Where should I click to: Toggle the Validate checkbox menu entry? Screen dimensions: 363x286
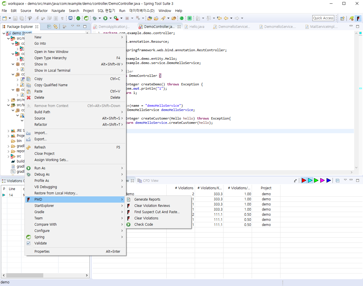click(x=28, y=243)
